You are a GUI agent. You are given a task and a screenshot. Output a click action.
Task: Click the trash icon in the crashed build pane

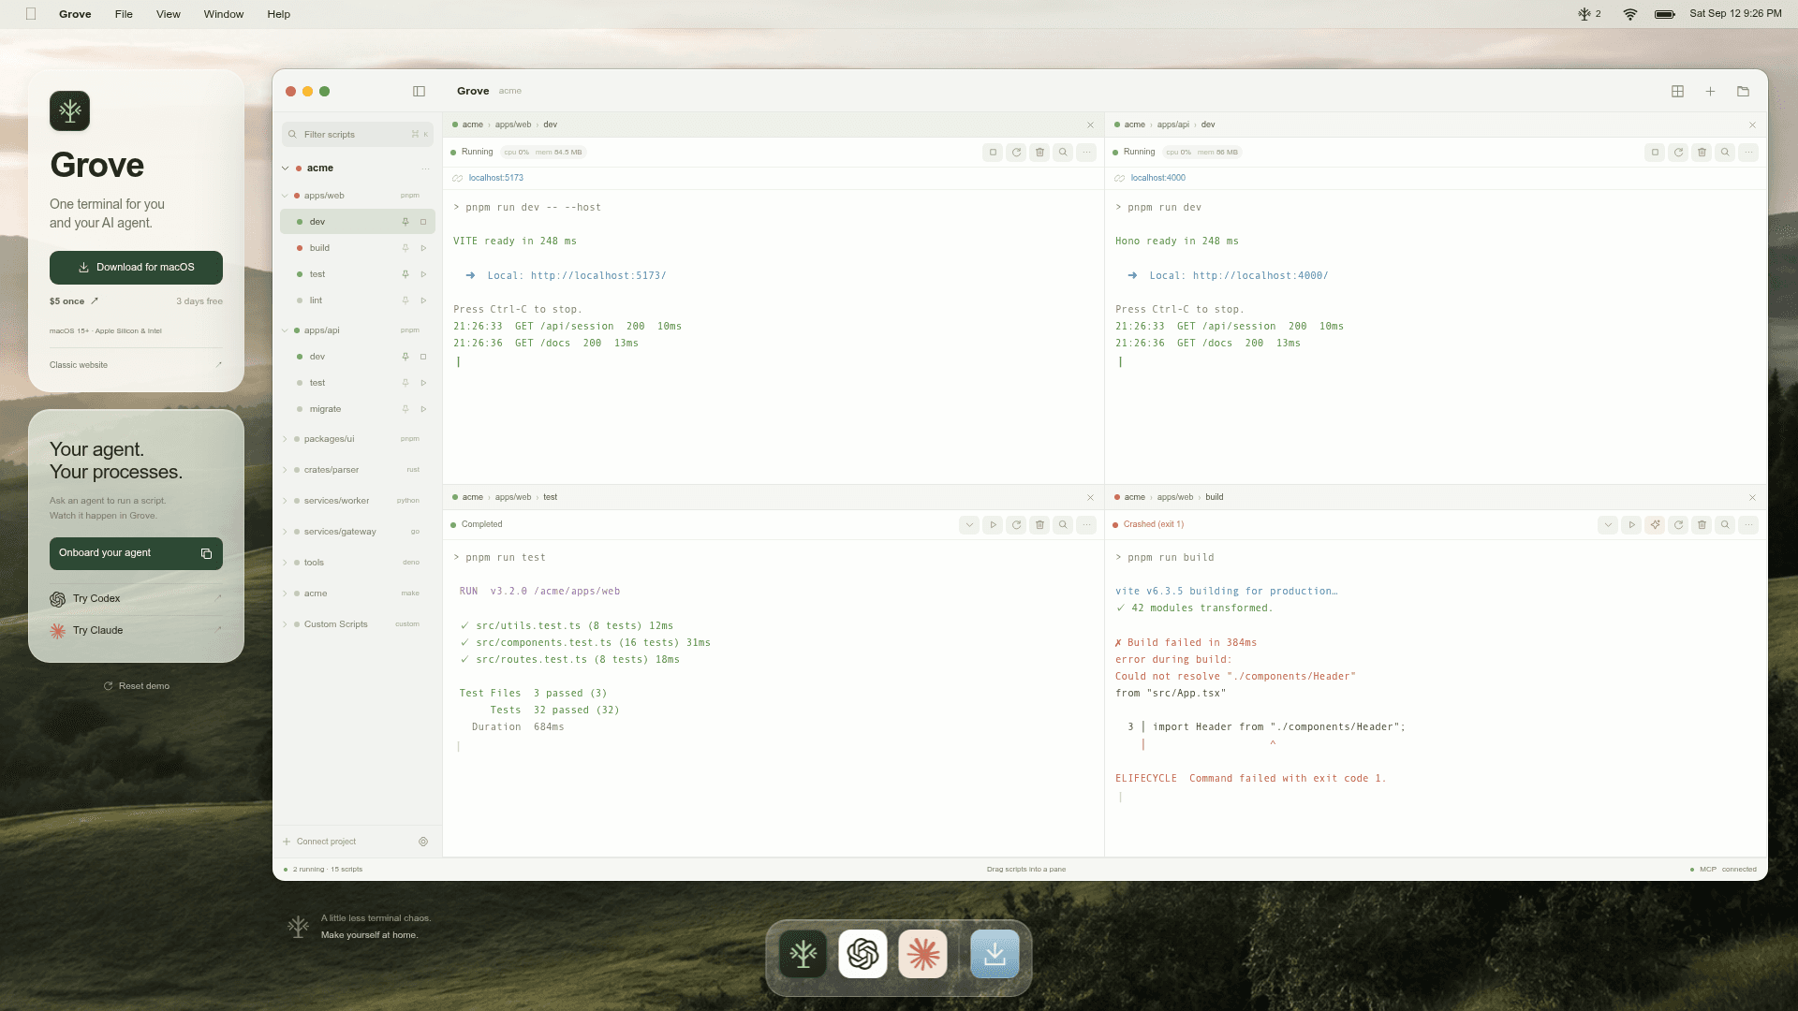[1702, 524]
